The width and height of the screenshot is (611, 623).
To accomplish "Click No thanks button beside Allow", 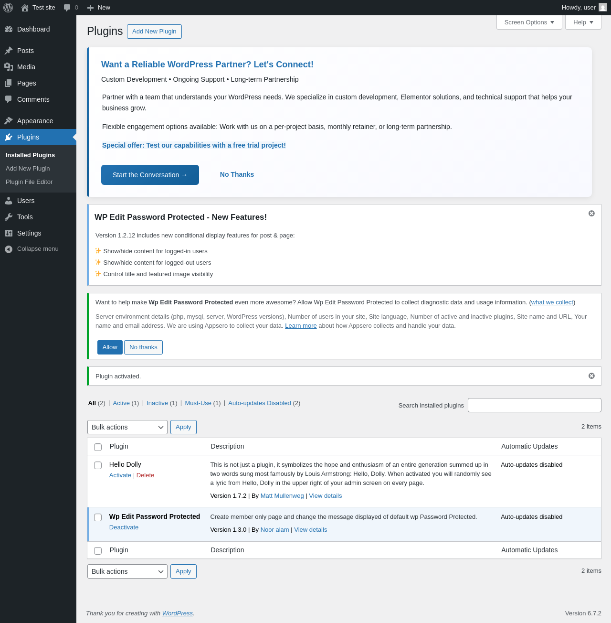I will [143, 347].
